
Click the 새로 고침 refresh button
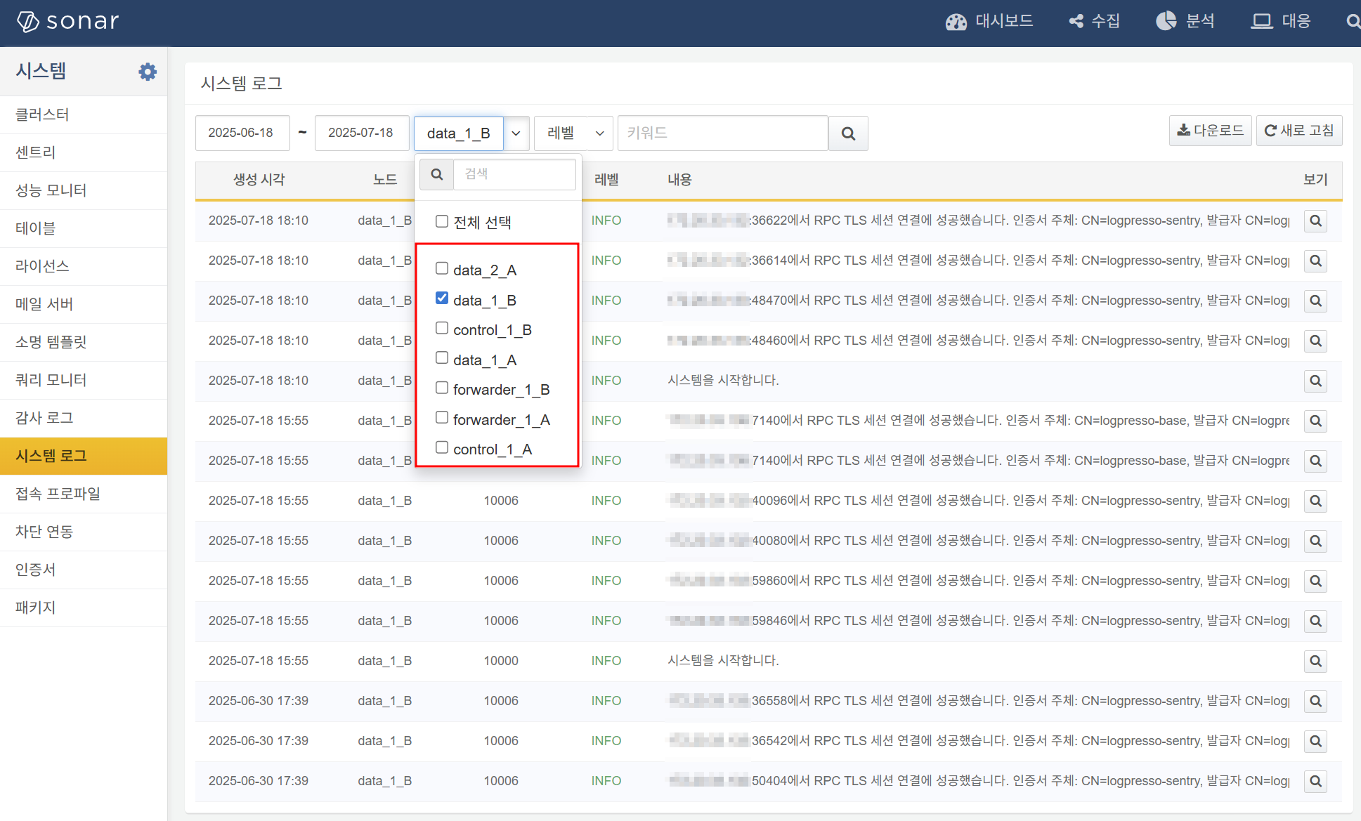click(x=1298, y=131)
